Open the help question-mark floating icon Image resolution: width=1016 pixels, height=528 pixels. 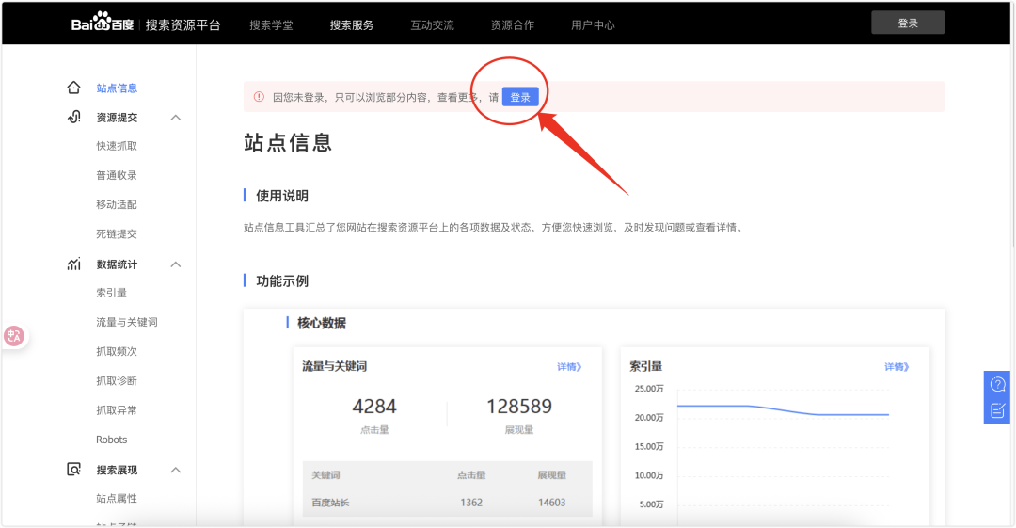pyautogui.click(x=998, y=384)
